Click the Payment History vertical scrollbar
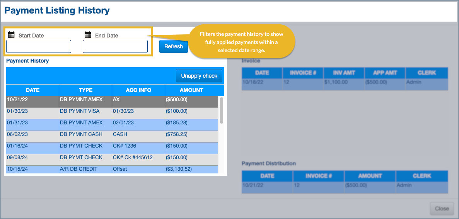 (222, 110)
